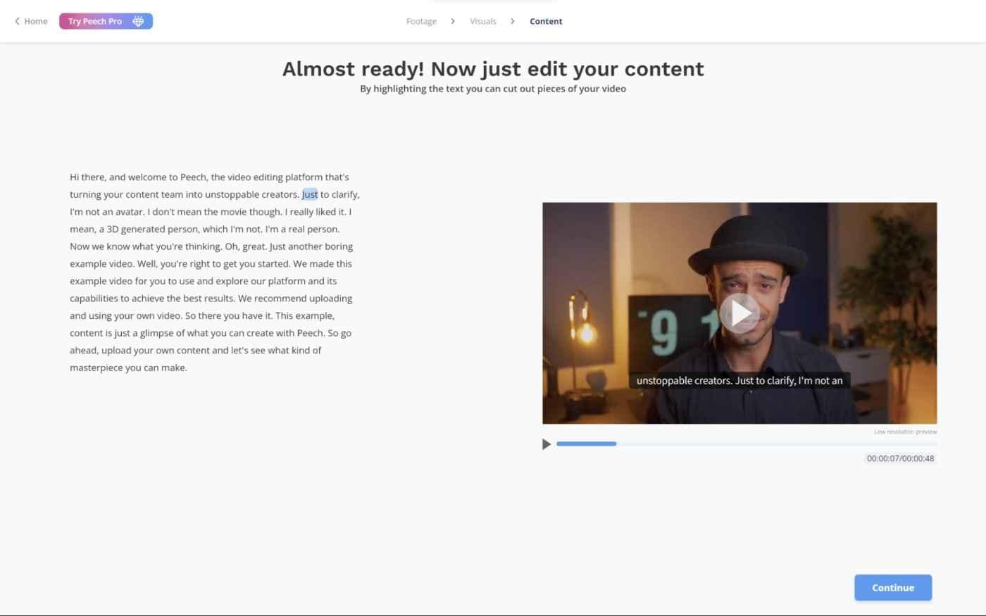This screenshot has height=616, width=986.
Task: Click the word "Peech" in transcript's first line
Action: click(x=193, y=177)
